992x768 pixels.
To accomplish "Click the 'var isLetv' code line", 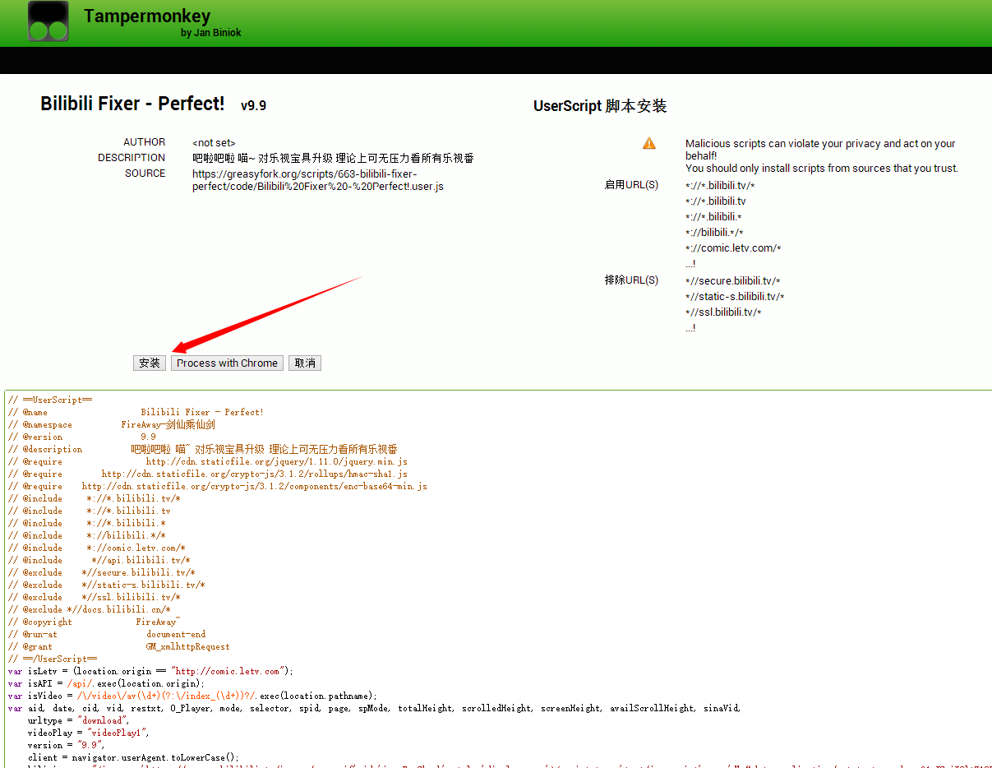I will 150,671.
